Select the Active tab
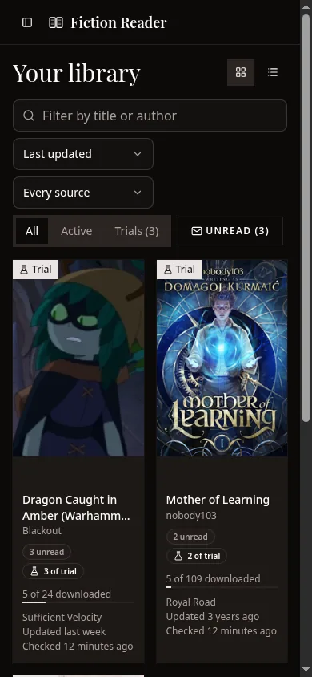This screenshot has height=677, width=312. pyautogui.click(x=77, y=231)
